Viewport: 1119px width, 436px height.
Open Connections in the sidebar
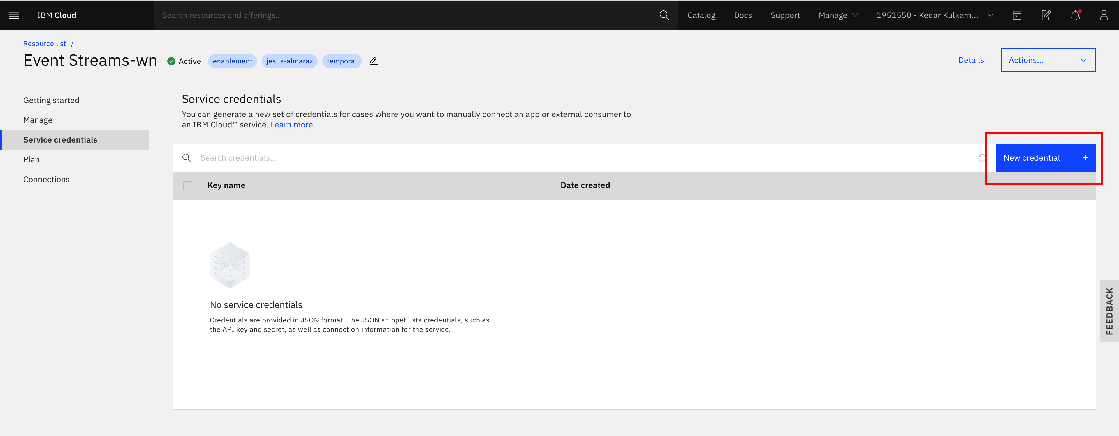point(47,180)
